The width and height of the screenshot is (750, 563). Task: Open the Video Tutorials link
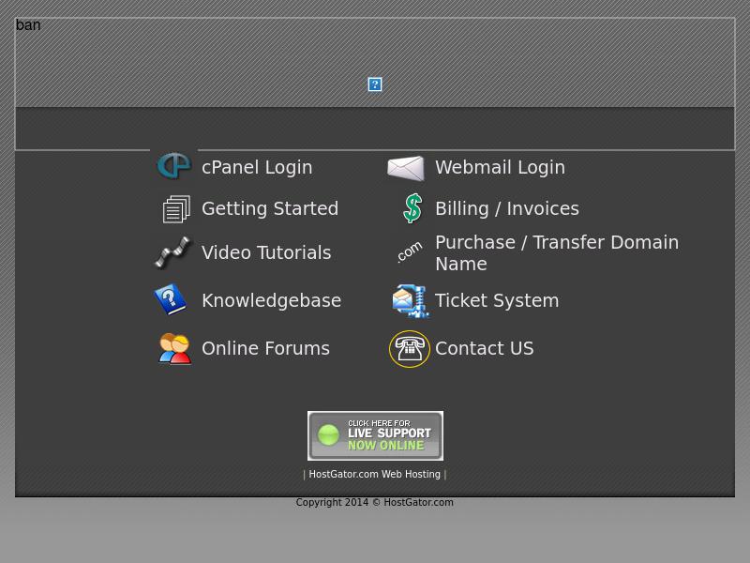pos(266,252)
